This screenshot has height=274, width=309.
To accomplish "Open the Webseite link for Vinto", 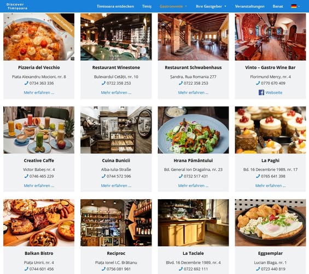I will 274,92.
